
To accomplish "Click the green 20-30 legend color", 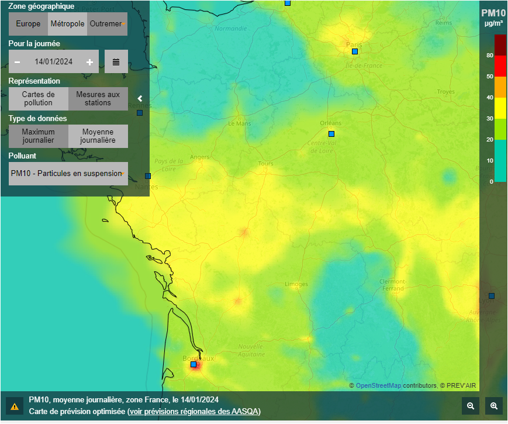I will [500, 129].
